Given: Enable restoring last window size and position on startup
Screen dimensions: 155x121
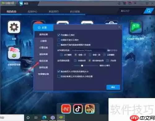Looking at the screenshot, I should point(59,76).
